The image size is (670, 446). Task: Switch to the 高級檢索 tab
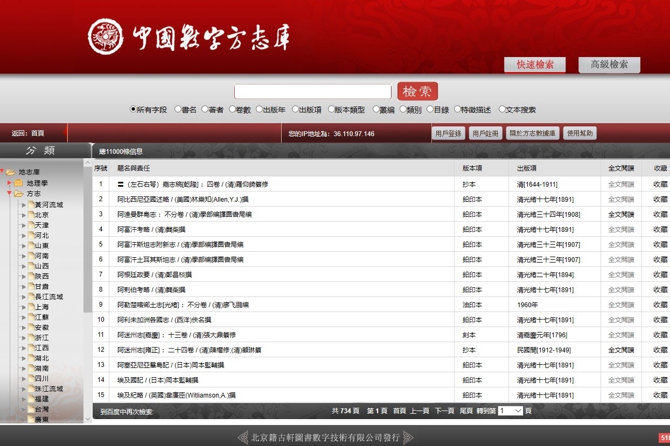609,65
